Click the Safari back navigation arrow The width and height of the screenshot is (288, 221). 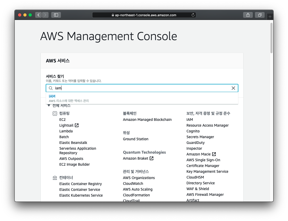click(x=38, y=15)
